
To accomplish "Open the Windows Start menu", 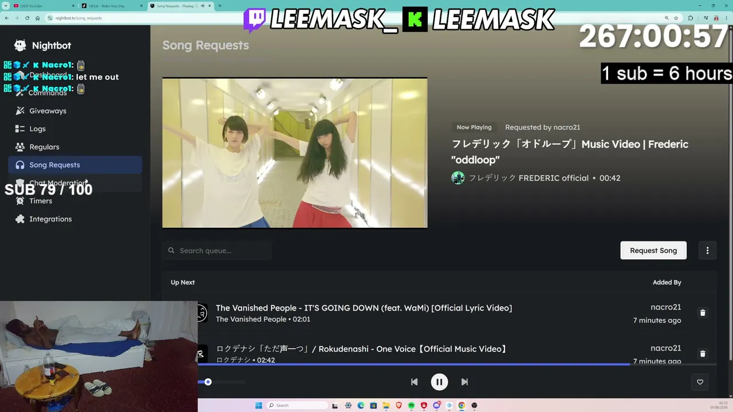I will [258, 405].
